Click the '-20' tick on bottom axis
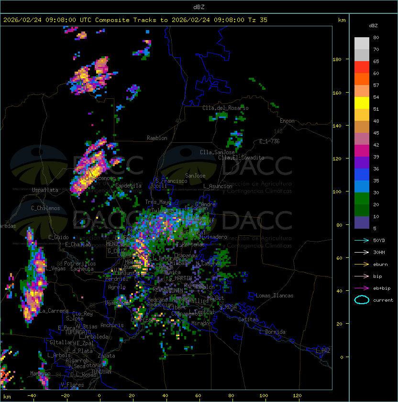 click(x=65, y=396)
